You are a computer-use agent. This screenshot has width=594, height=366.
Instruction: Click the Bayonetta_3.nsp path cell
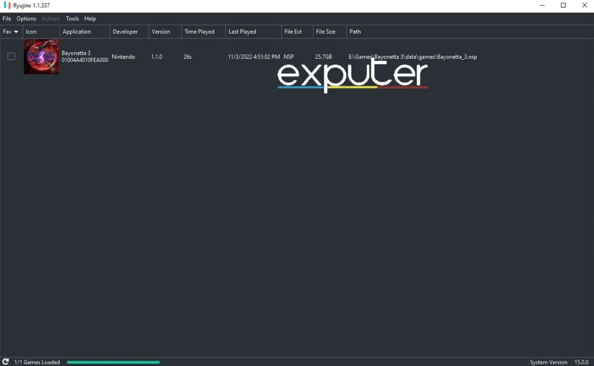click(413, 57)
